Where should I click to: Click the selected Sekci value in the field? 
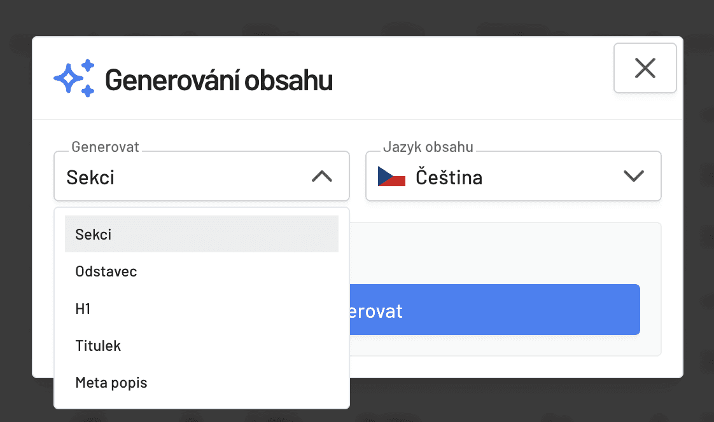(x=90, y=177)
